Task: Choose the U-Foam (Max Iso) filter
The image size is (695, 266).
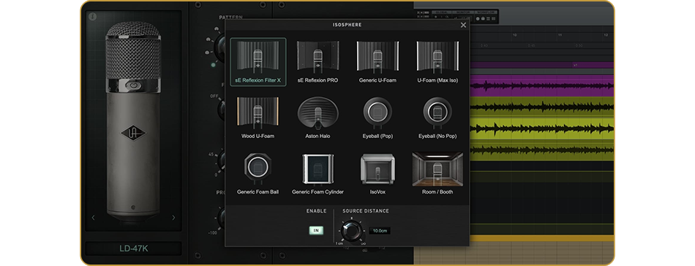Action: tap(437, 62)
